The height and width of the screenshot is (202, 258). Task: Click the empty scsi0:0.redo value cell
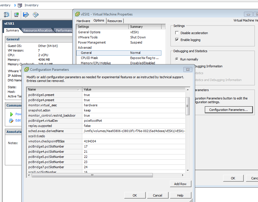click(x=134, y=136)
